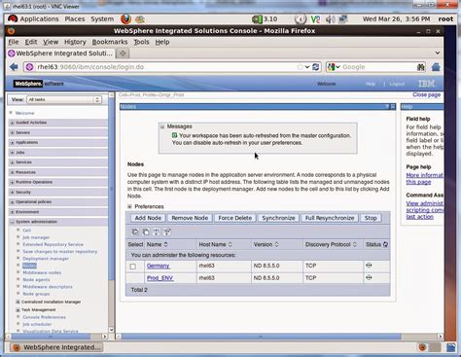Minimize the Nodes portlet with its title bar icon
Viewport: 461px width, 357px height.
pyautogui.click(x=393, y=106)
